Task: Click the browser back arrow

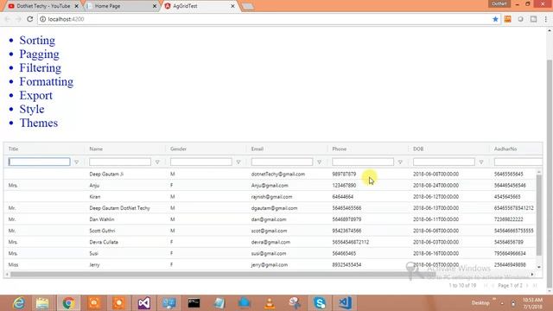Action: [x=8, y=19]
